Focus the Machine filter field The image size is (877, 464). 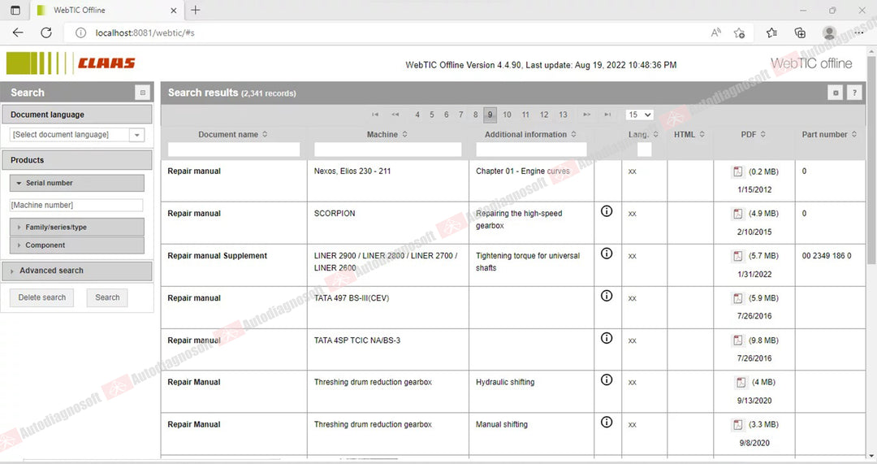tap(387, 150)
